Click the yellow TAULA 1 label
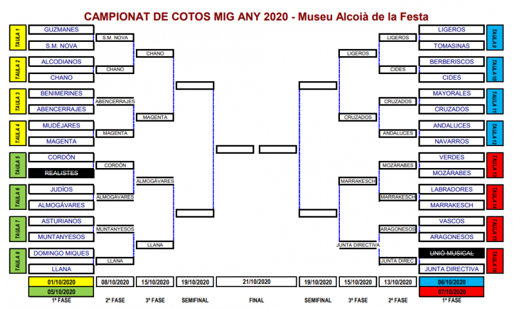515x309 pixels. tap(18, 37)
